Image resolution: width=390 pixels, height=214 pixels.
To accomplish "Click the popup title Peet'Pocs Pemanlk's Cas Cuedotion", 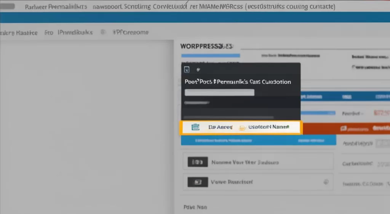I will pos(238,82).
